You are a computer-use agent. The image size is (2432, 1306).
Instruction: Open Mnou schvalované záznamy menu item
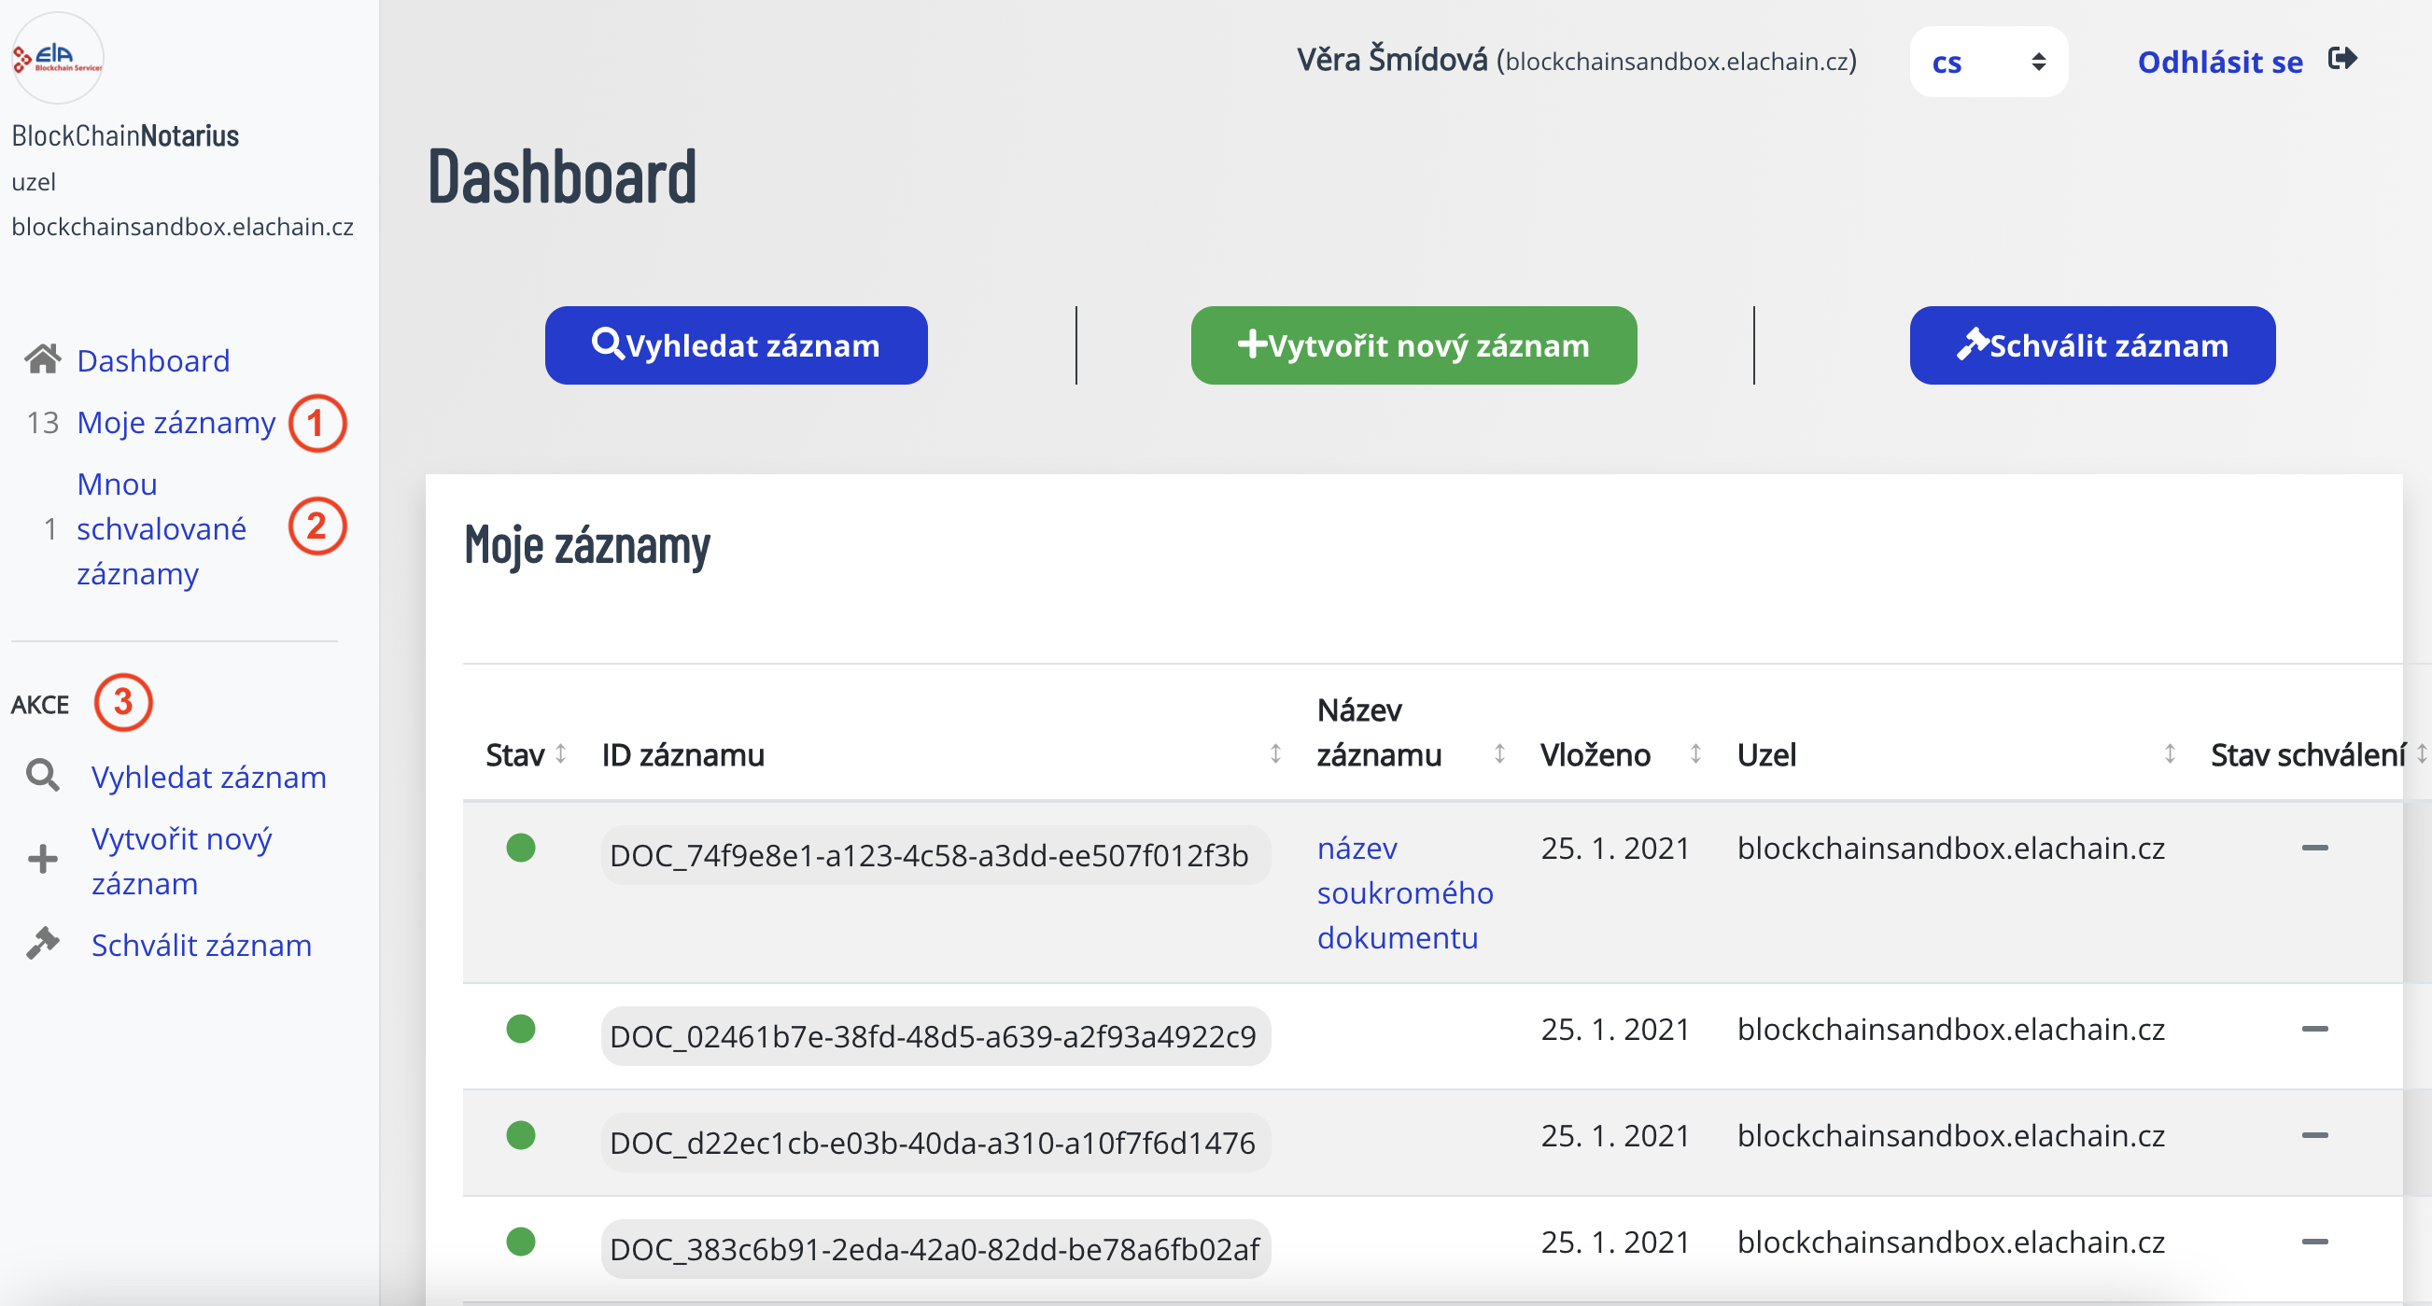tap(161, 528)
